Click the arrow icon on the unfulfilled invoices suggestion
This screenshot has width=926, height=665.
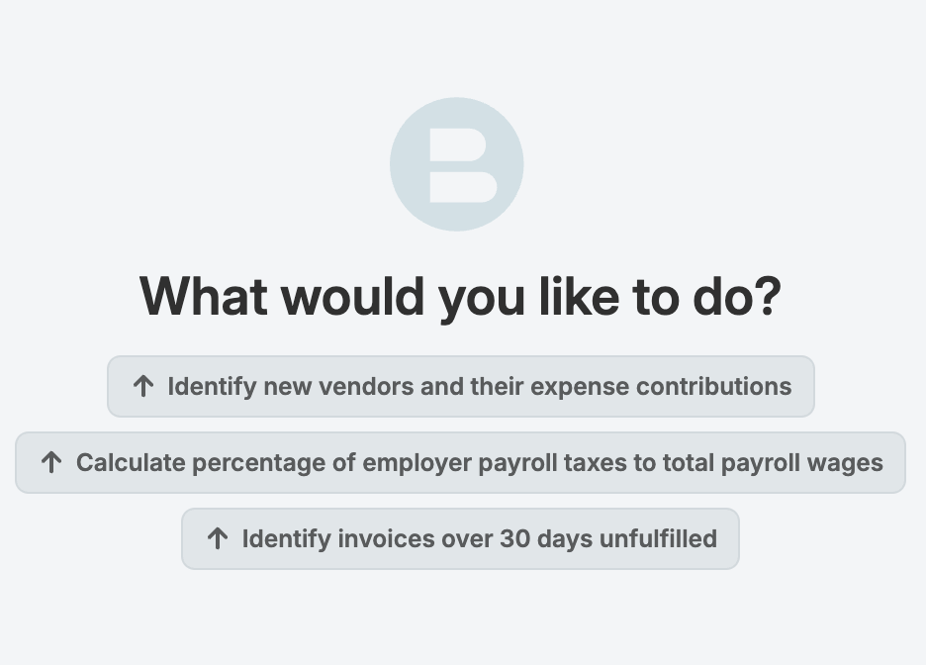tap(218, 538)
